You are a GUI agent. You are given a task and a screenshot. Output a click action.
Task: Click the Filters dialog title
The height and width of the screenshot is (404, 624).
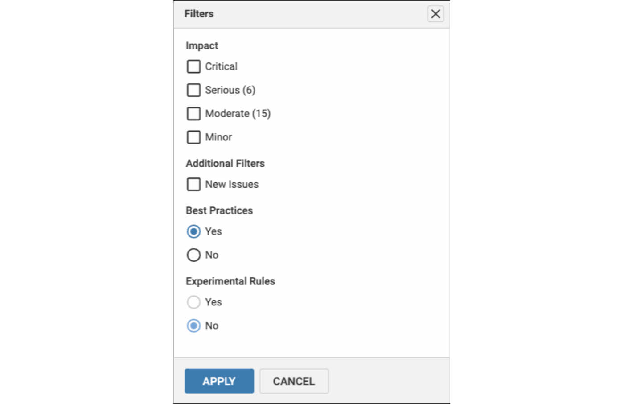tap(198, 14)
